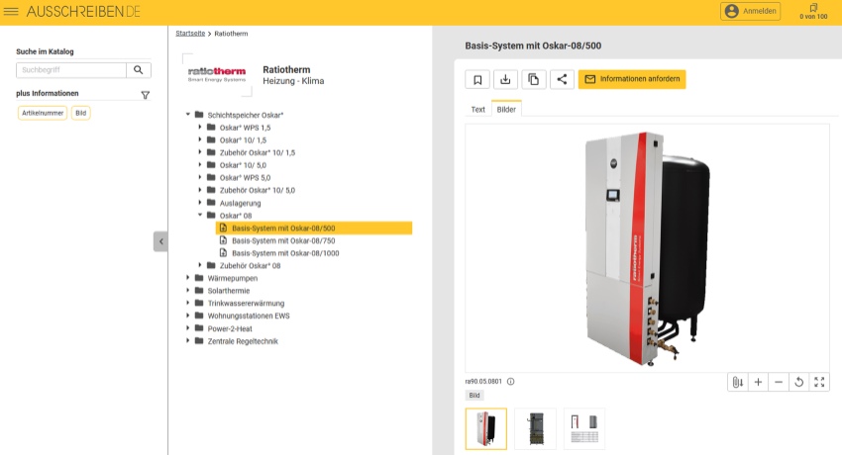Copy the entry with copy icon
842x455 pixels.
(534, 79)
